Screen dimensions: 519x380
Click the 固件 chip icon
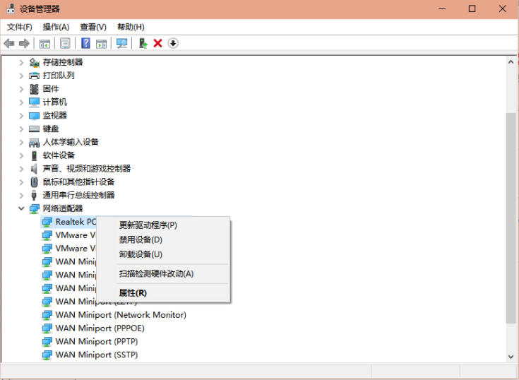[34, 89]
